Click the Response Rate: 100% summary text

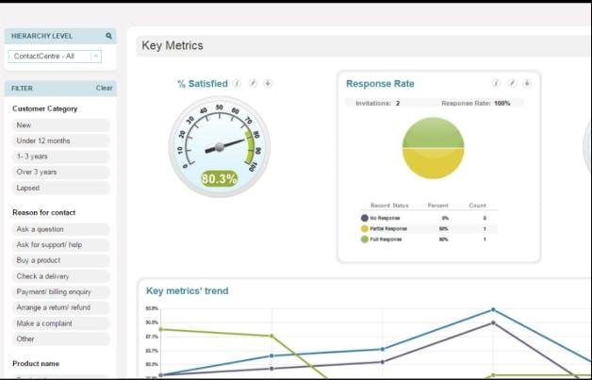476,103
